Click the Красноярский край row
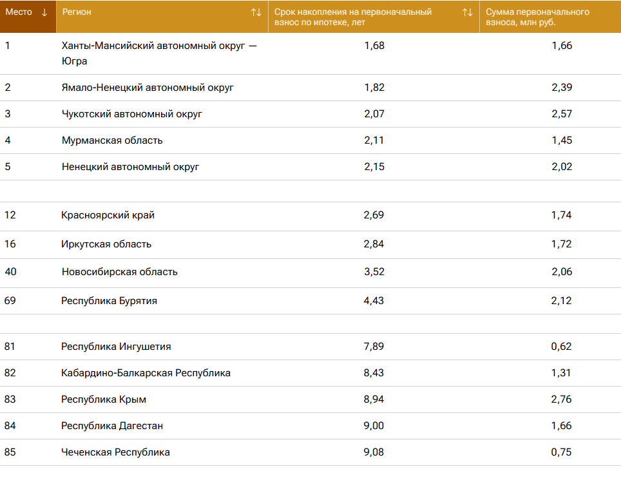 pos(108,215)
